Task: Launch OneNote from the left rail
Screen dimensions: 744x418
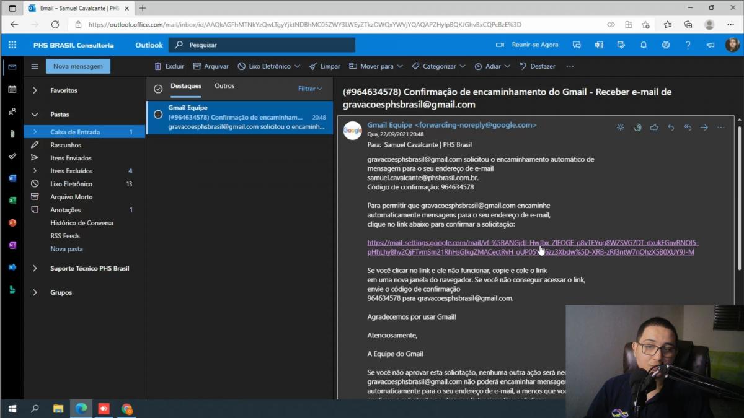Action: 12,245
